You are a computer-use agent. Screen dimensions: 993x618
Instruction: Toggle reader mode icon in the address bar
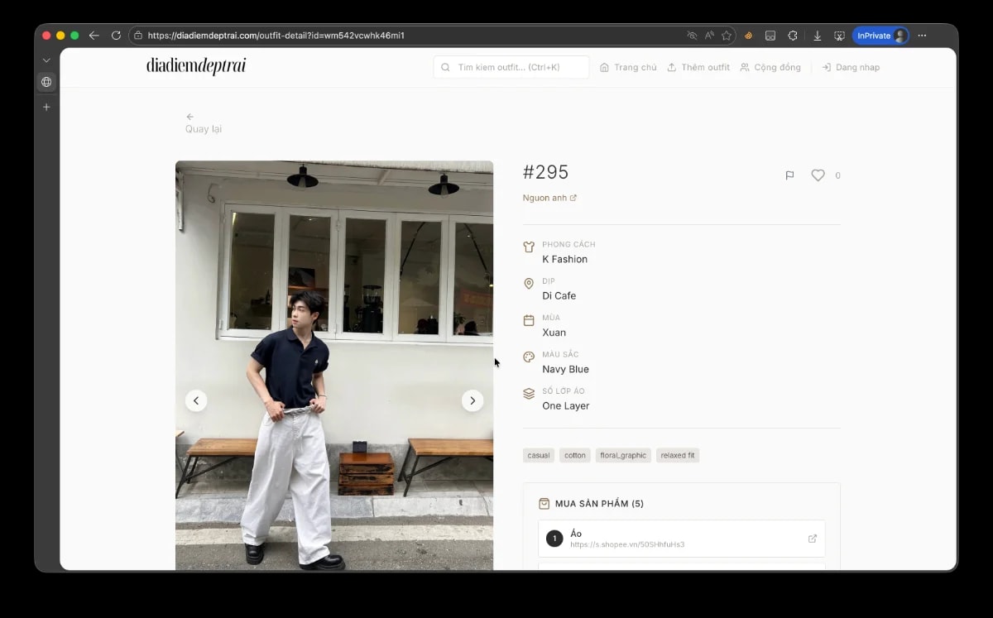tap(708, 35)
